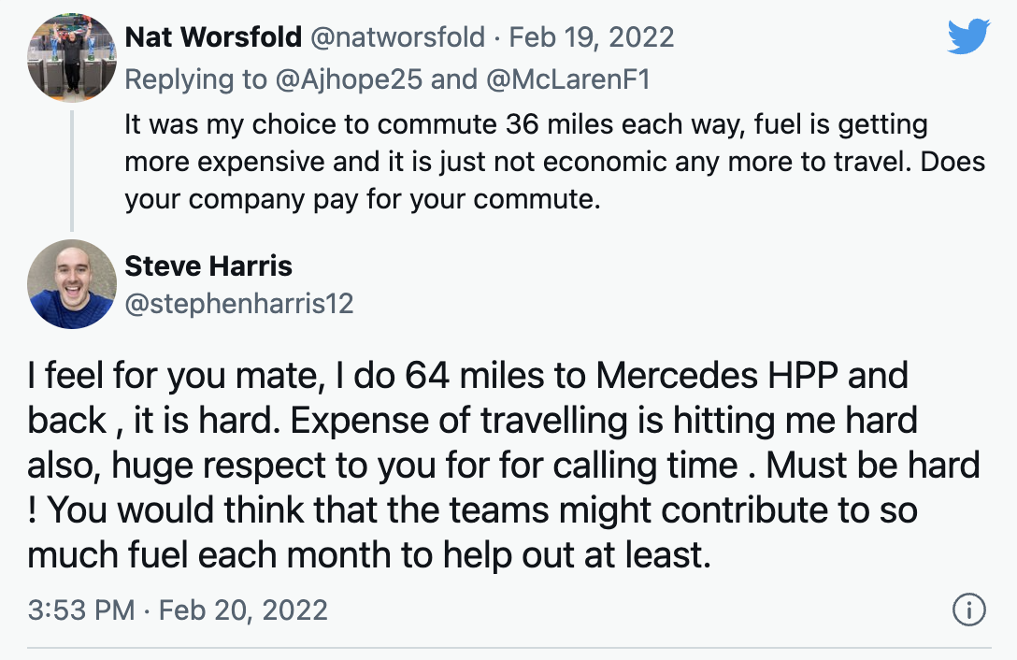Open the @natworsfold handle
The image size is (1017, 660).
(397, 36)
